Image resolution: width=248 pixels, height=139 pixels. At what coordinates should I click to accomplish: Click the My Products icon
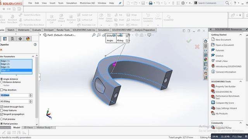tap(213, 113)
